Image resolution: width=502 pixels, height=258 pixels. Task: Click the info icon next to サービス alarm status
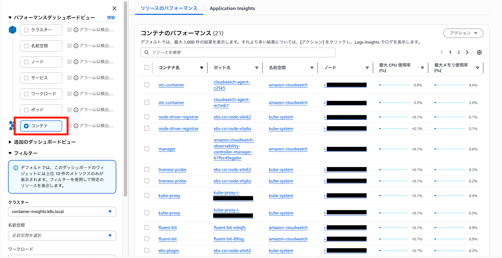(76, 78)
